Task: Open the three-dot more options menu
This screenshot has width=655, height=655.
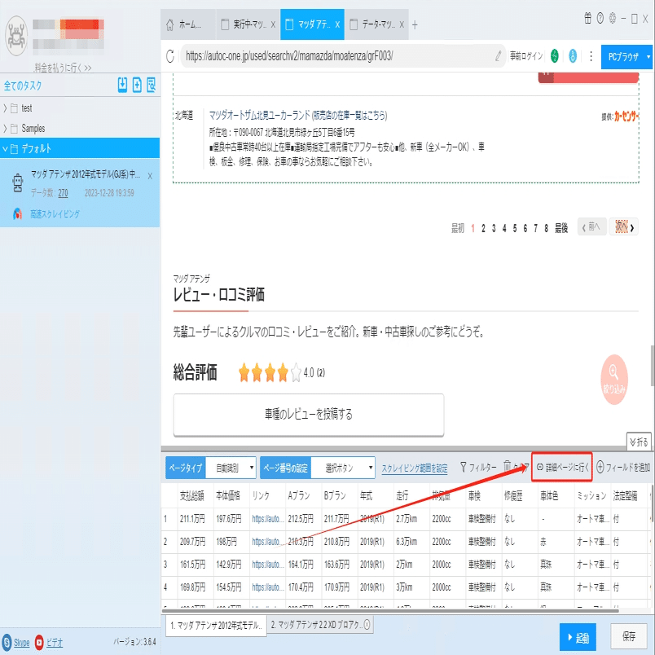Action: tap(591, 56)
